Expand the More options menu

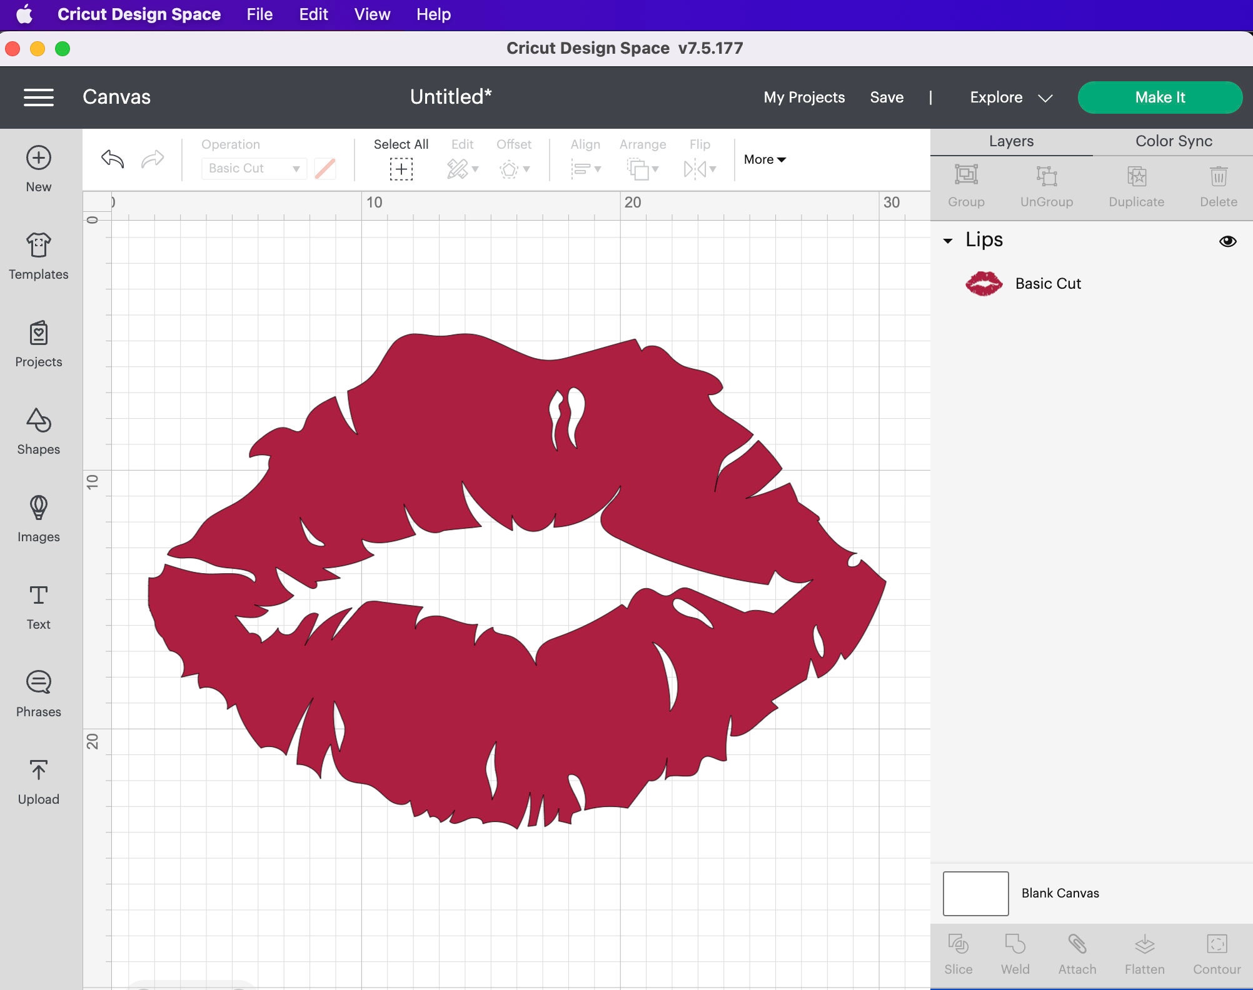pyautogui.click(x=763, y=159)
